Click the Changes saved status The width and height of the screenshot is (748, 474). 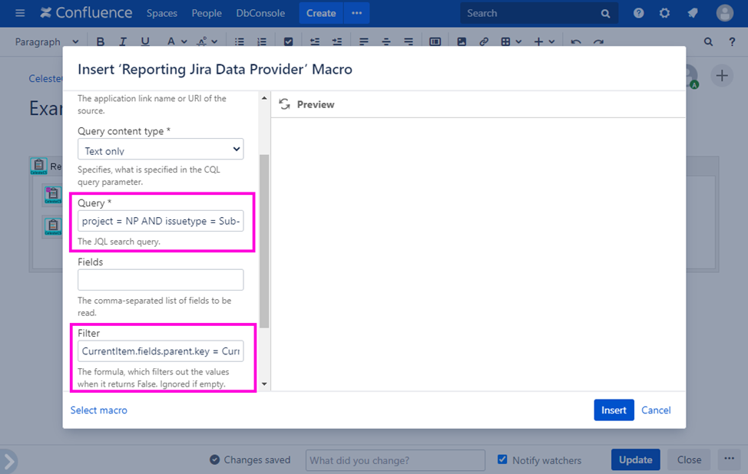coord(250,459)
